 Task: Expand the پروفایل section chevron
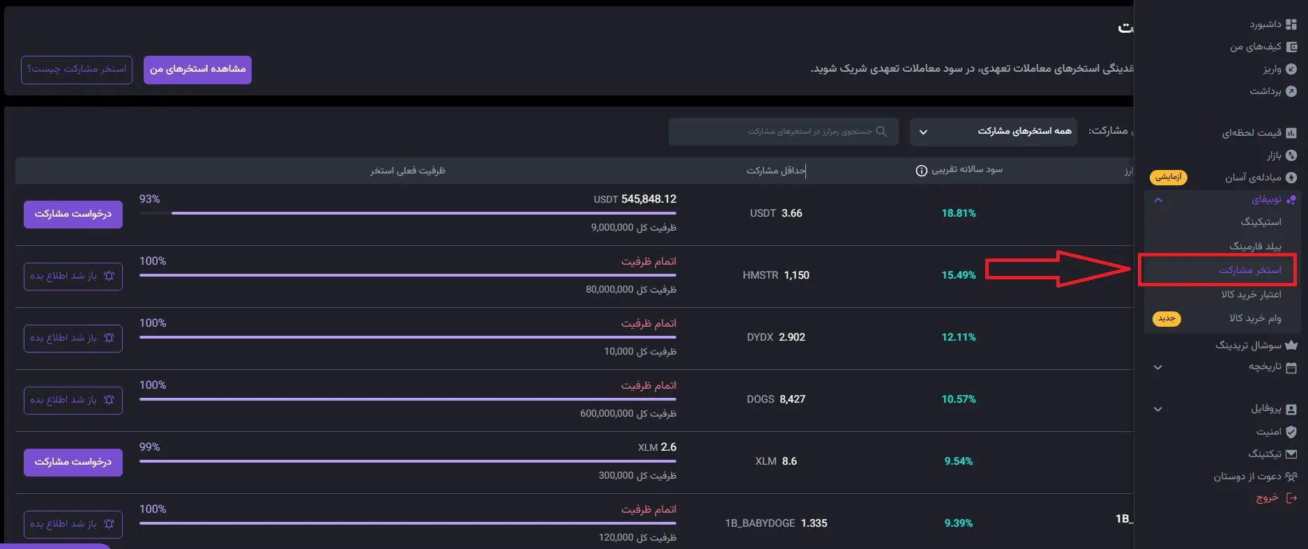pos(1158,410)
